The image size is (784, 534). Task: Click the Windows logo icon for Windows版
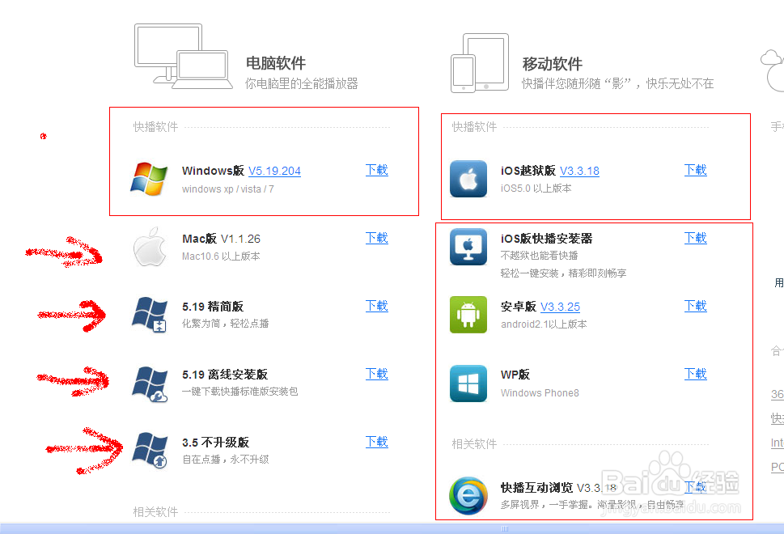click(x=149, y=179)
